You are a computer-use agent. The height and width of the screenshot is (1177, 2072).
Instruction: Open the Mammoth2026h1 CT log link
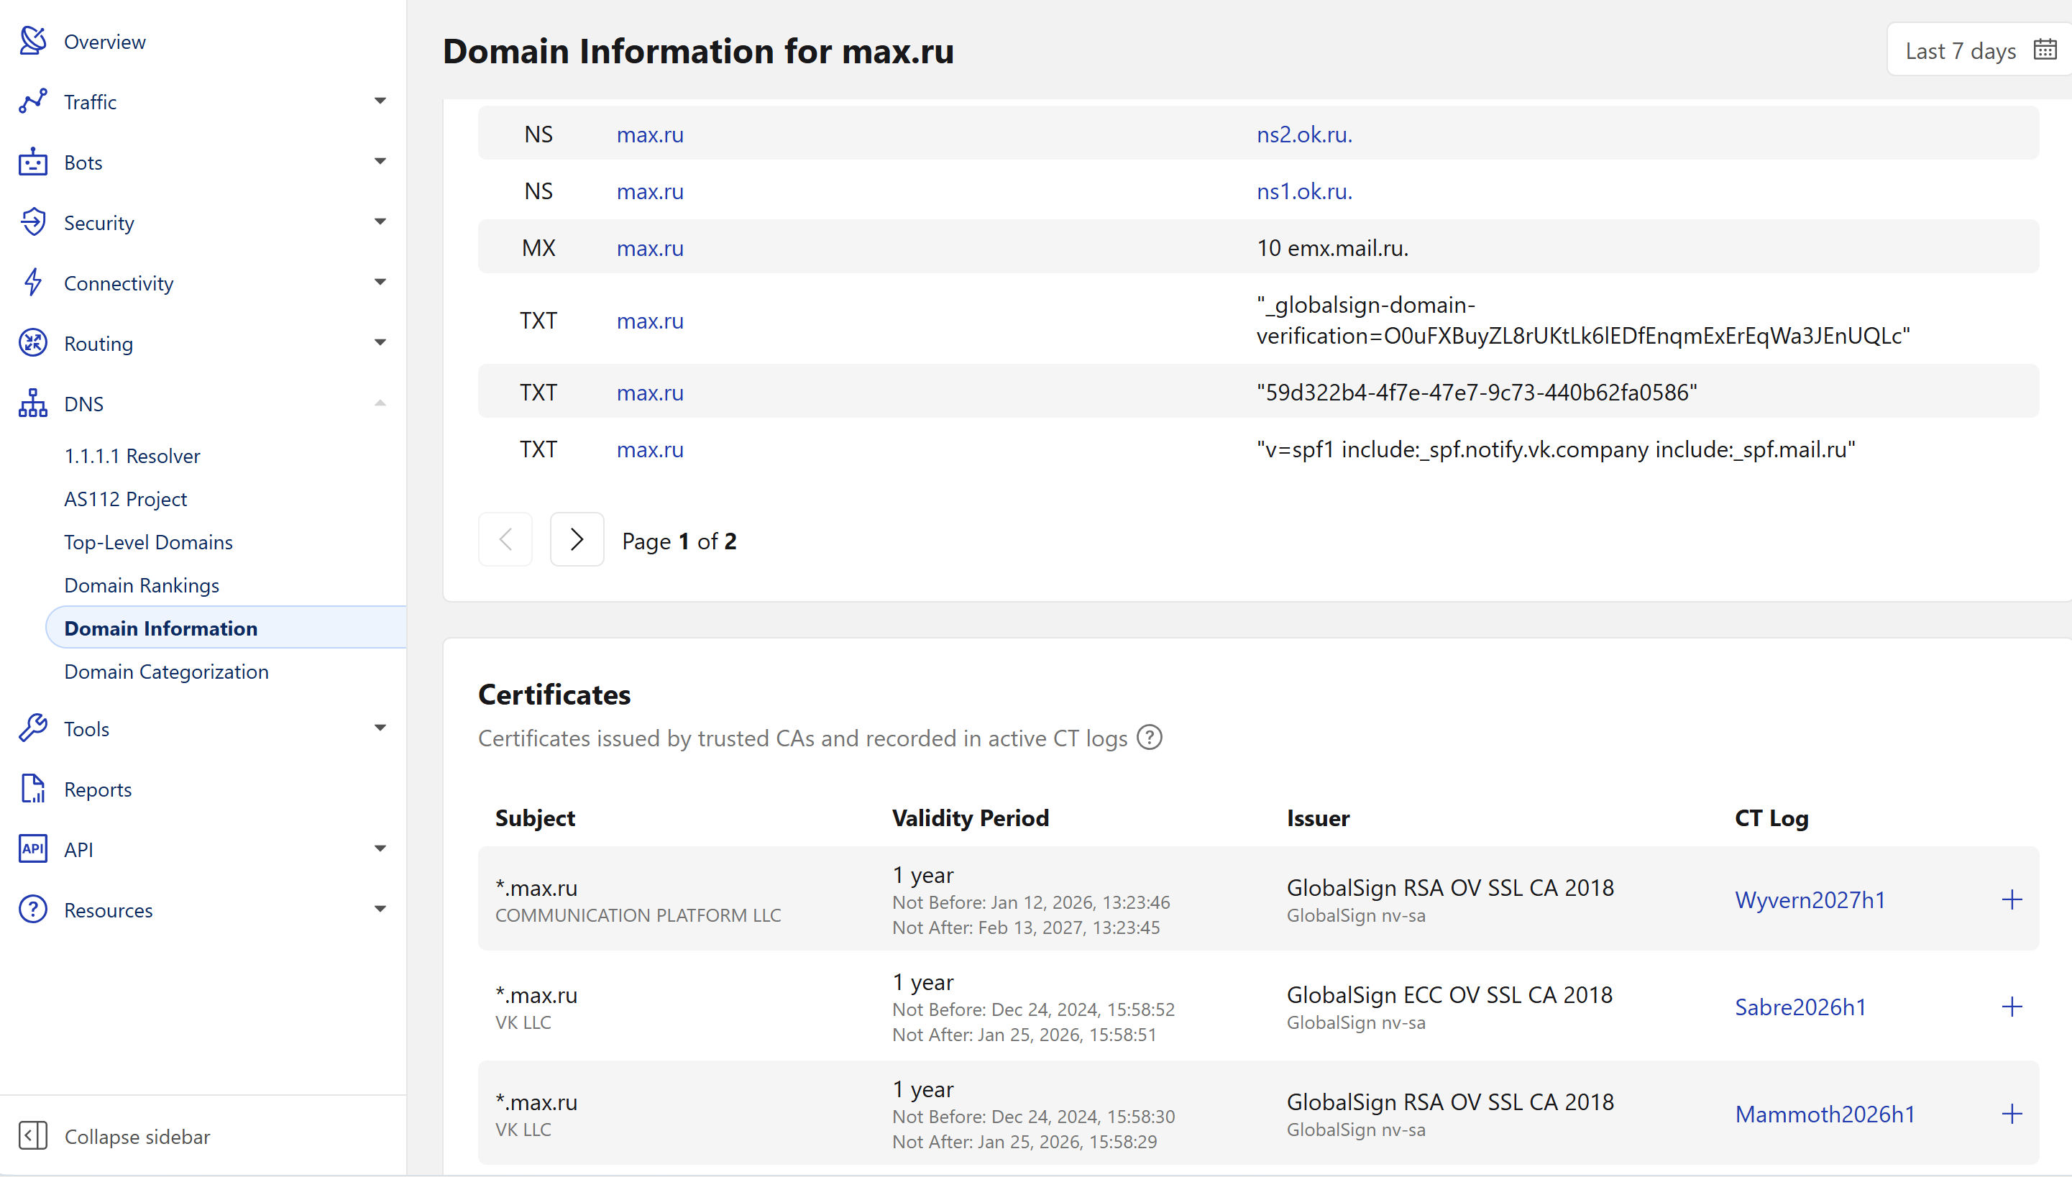coord(1825,1114)
